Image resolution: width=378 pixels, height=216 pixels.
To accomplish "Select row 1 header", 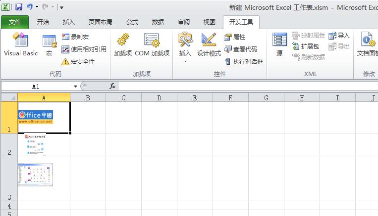I will click(x=9, y=117).
